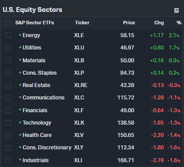Click the Financials price 49.00
This screenshot has height=167, width=184.
pos(127,110)
